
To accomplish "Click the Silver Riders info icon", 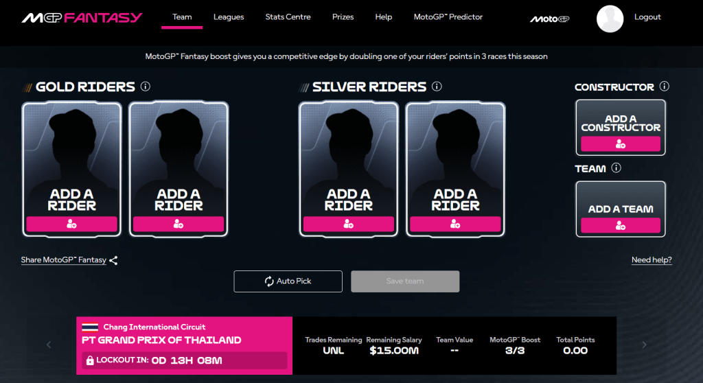I will (437, 86).
